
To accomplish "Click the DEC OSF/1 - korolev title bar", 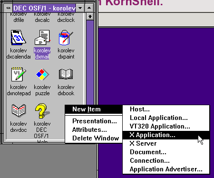I will (x=44, y=8).
